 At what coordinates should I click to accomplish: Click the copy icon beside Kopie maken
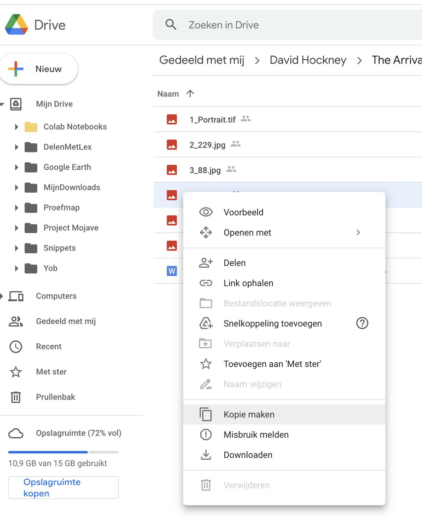click(x=206, y=414)
